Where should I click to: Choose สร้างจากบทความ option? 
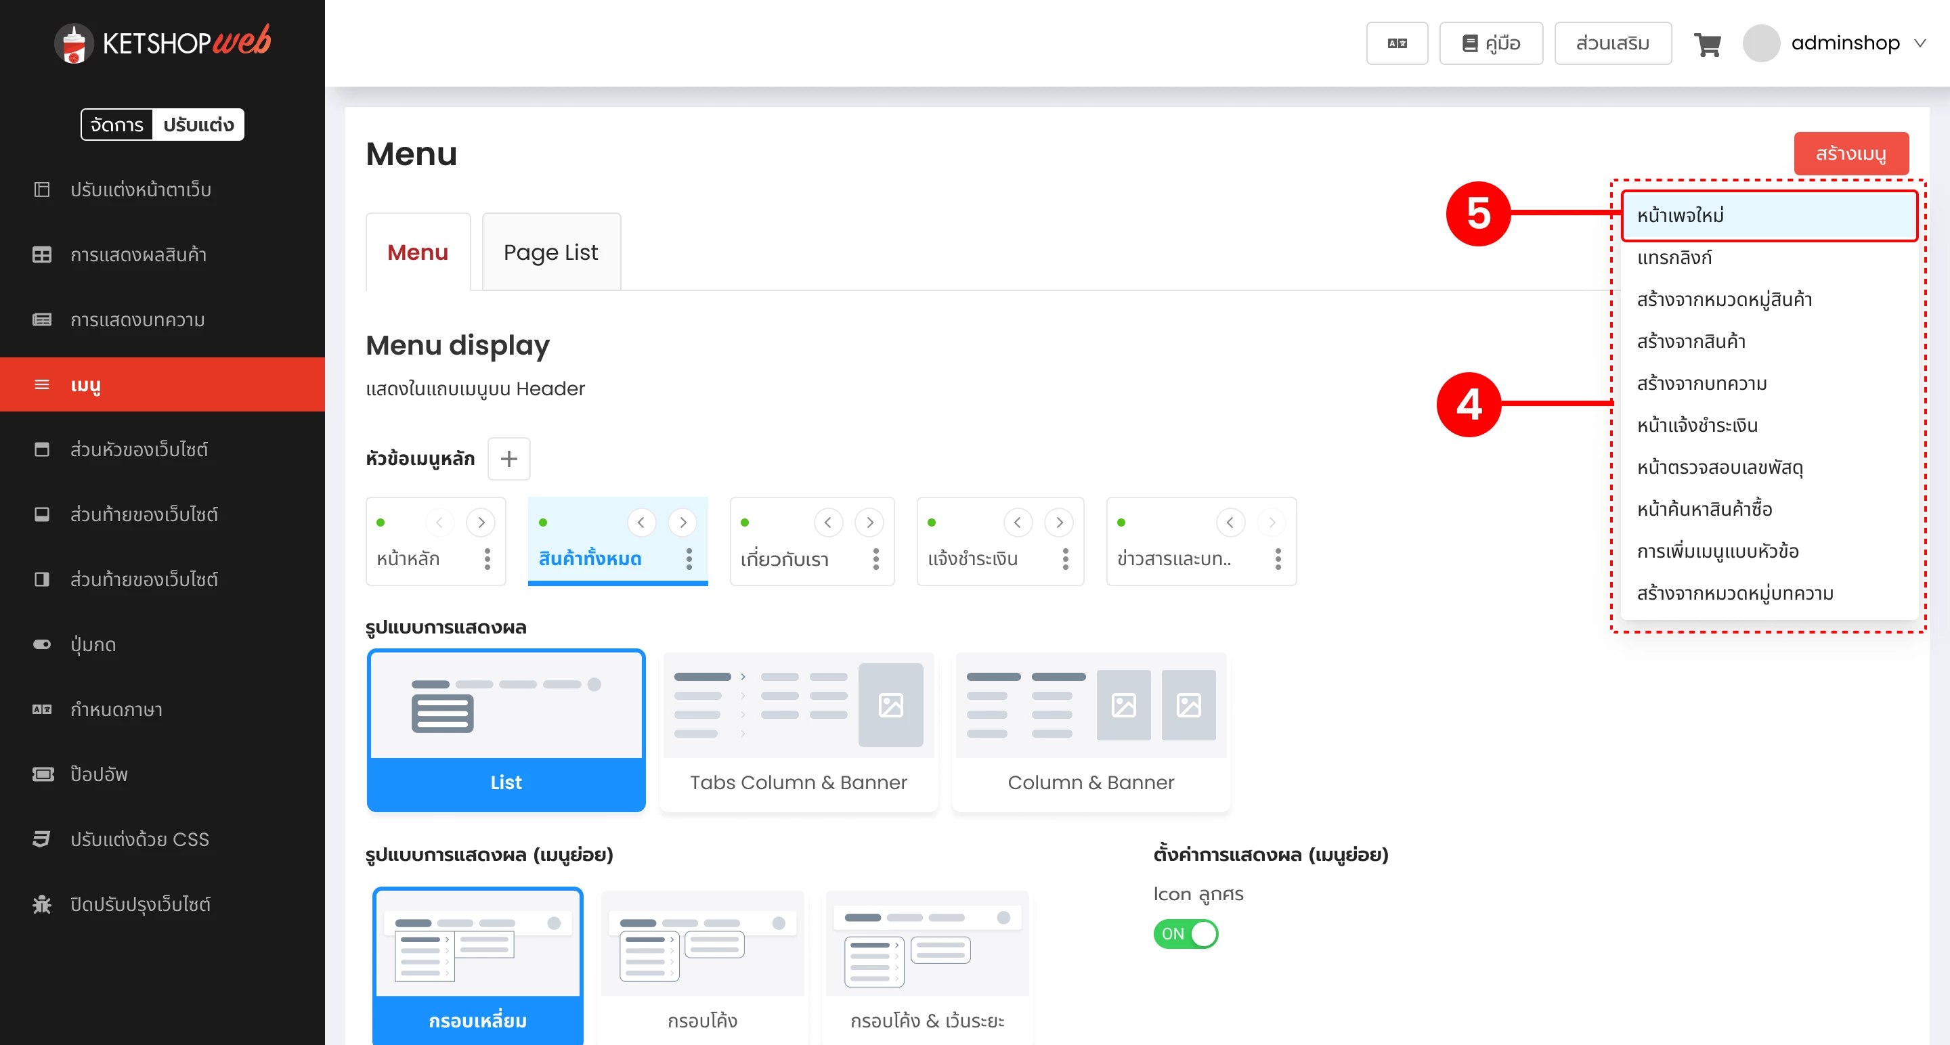pyautogui.click(x=1769, y=384)
